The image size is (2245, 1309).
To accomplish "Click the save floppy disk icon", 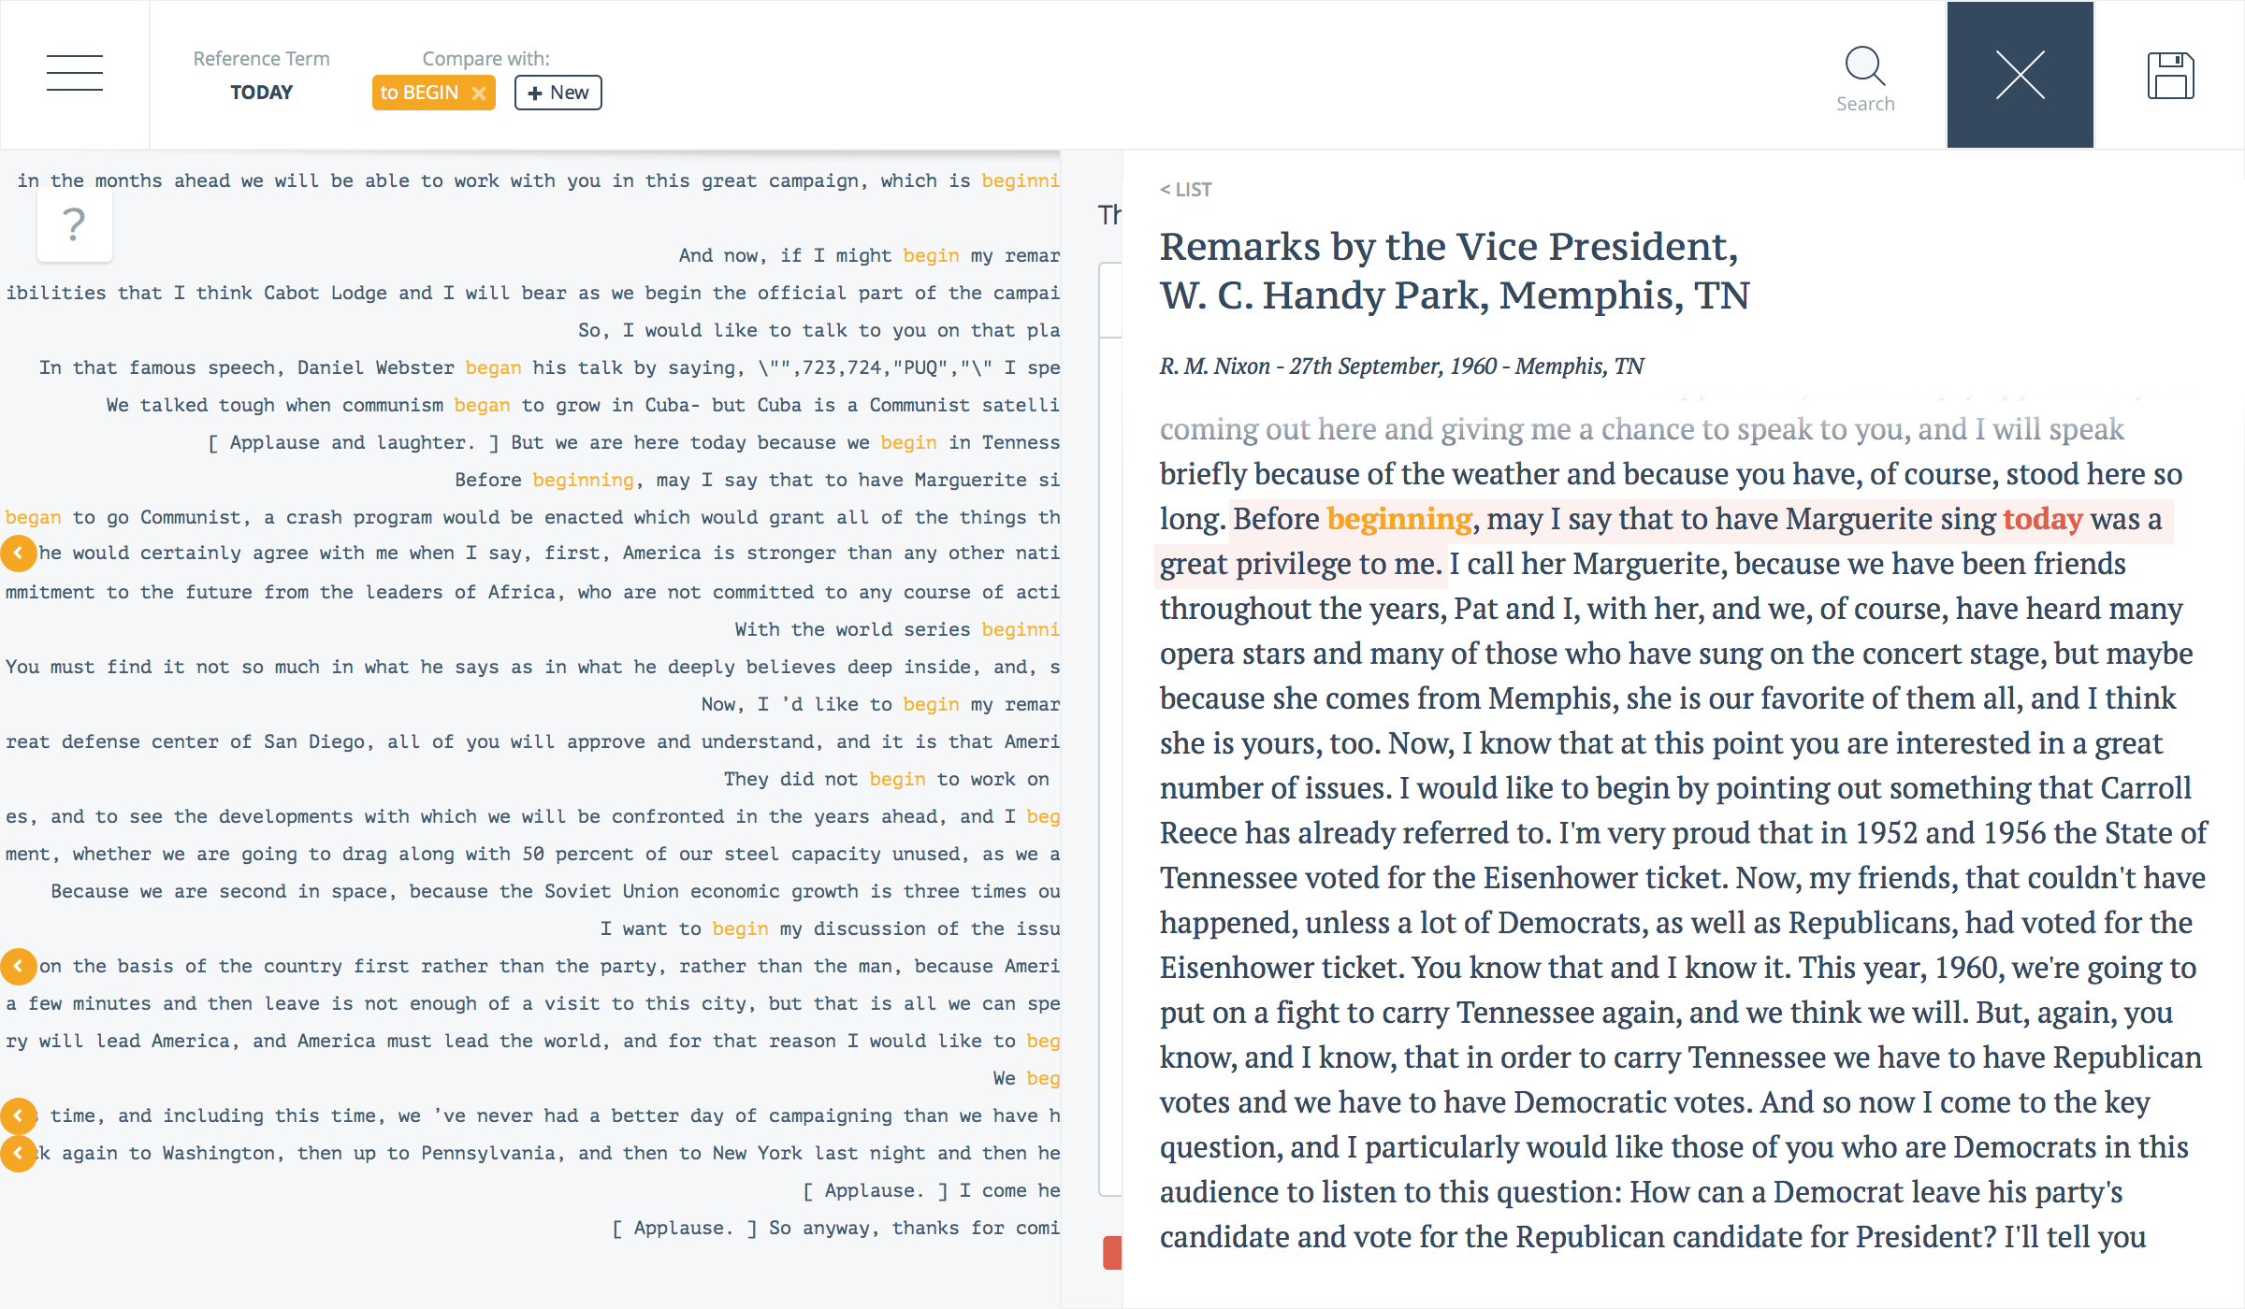I will (2170, 75).
